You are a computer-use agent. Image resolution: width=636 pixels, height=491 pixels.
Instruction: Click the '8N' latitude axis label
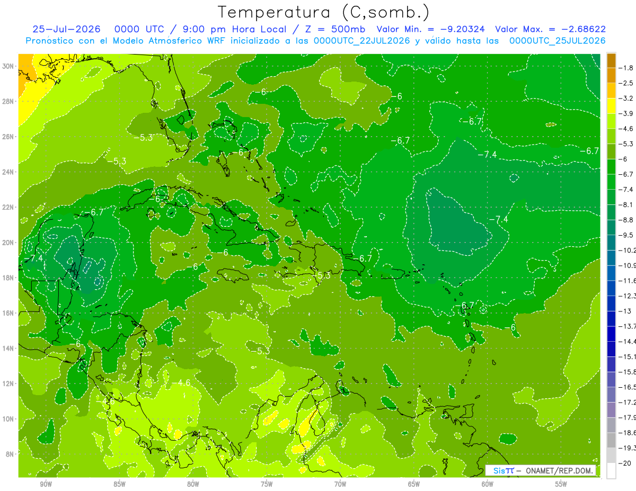click(10, 454)
